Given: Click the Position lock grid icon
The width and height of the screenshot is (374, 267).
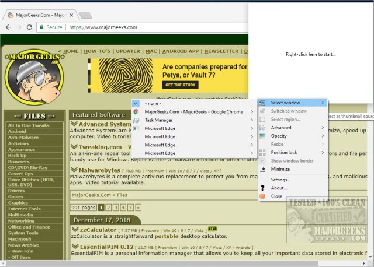Looking at the screenshot, I should tap(262, 152).
